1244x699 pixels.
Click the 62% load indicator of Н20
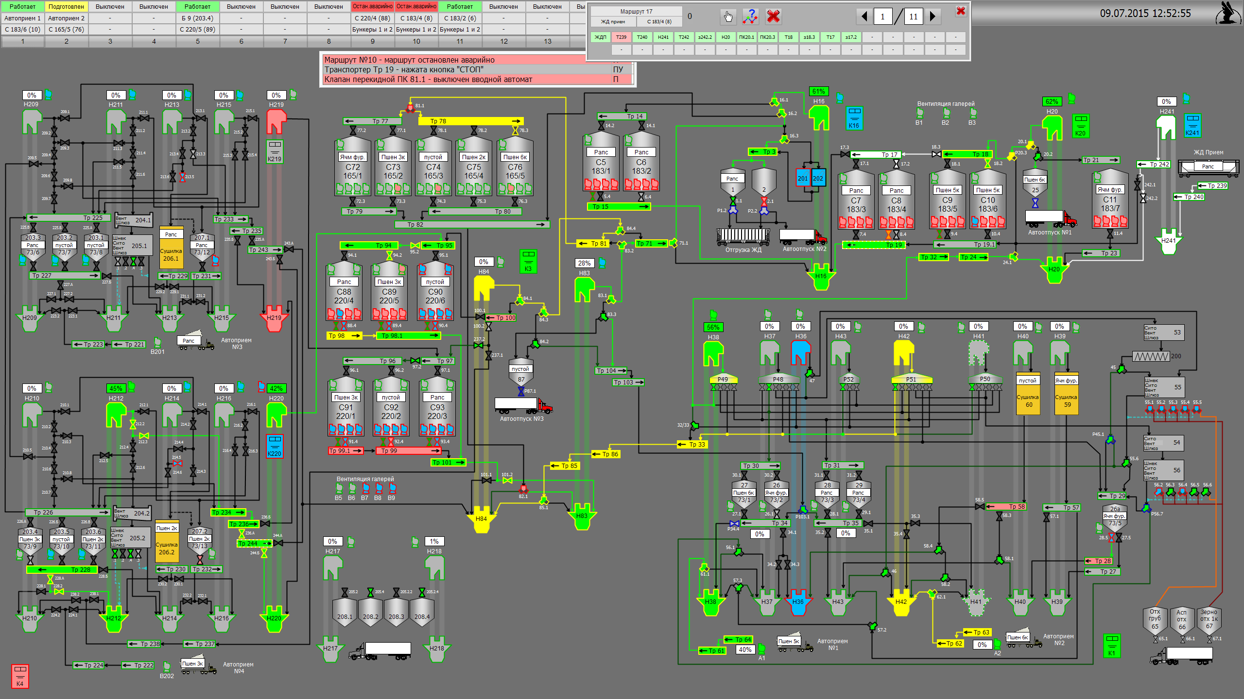(x=1052, y=101)
